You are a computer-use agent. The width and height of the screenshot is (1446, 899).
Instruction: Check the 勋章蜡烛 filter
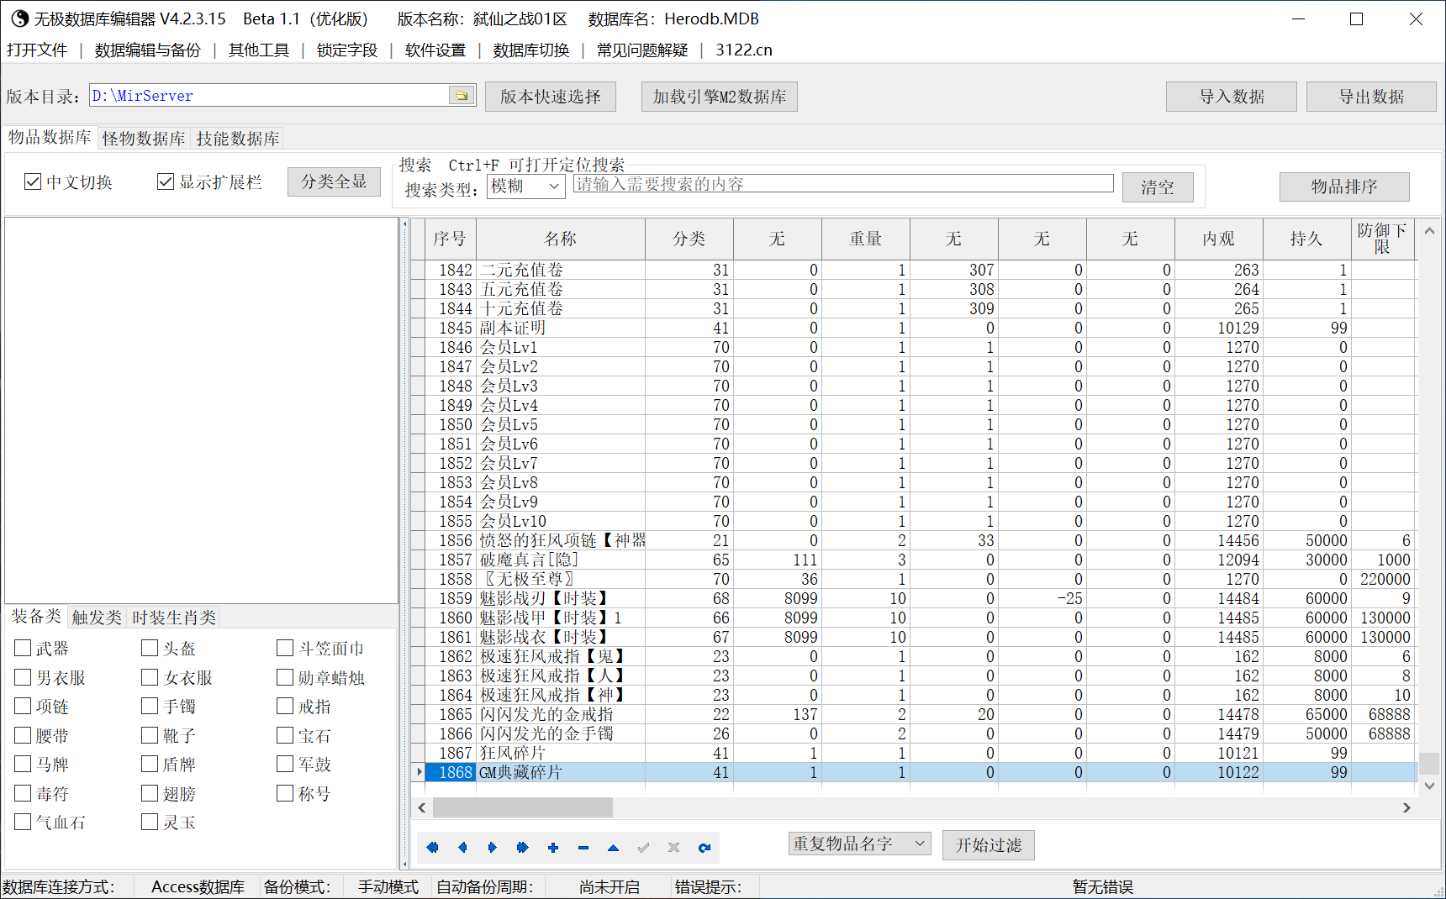tap(285, 677)
